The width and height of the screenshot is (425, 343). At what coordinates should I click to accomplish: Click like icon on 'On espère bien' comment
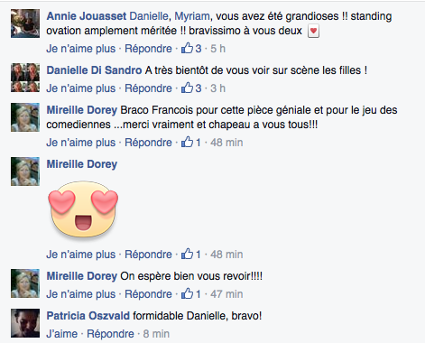[x=187, y=293]
